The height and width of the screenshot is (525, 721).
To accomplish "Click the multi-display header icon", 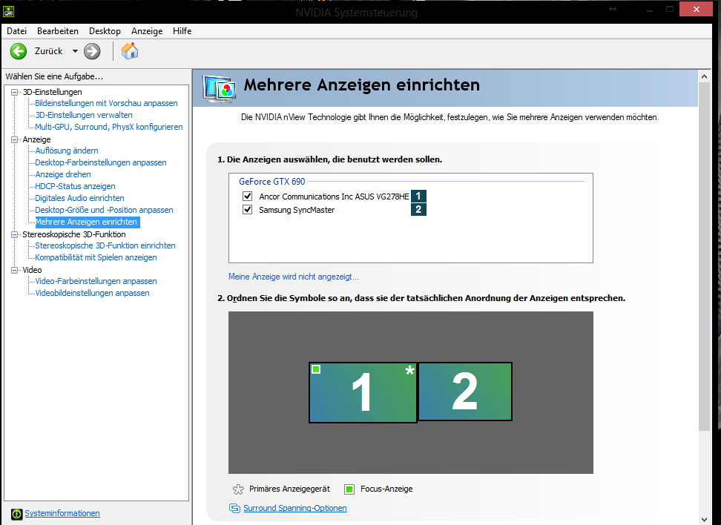I will coord(219,88).
